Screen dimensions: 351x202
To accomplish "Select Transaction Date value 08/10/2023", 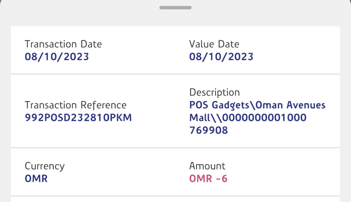I will [x=57, y=57].
